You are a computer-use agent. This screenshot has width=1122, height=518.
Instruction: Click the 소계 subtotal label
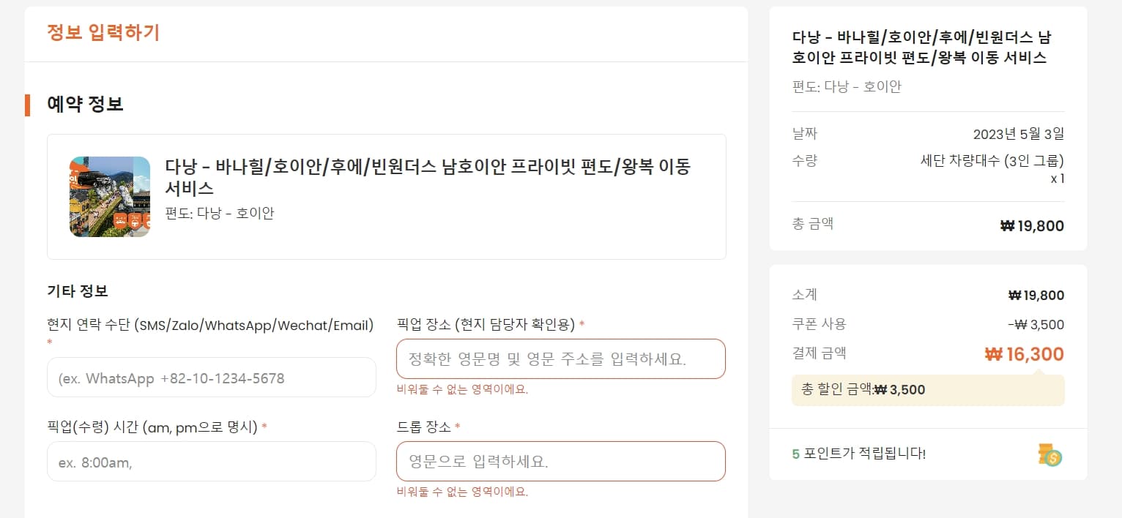804,295
